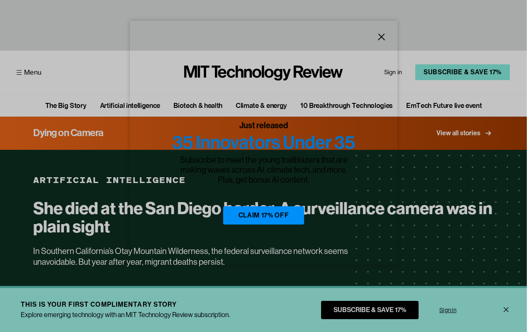Close the 35 Innovators popup
531x332 pixels.
381,37
